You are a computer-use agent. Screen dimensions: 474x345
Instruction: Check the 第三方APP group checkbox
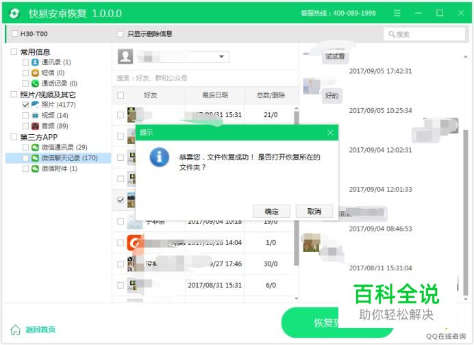pyautogui.click(x=14, y=137)
